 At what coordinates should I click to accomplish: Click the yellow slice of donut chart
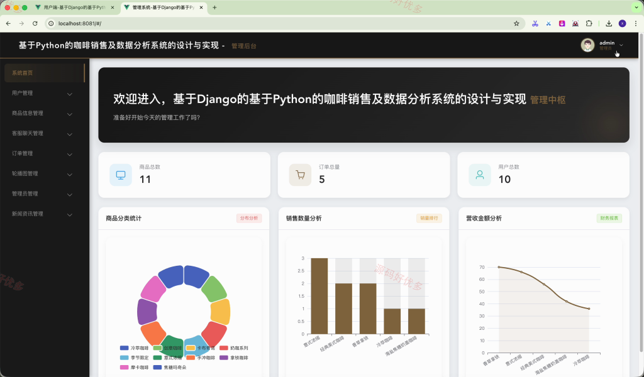click(x=221, y=312)
